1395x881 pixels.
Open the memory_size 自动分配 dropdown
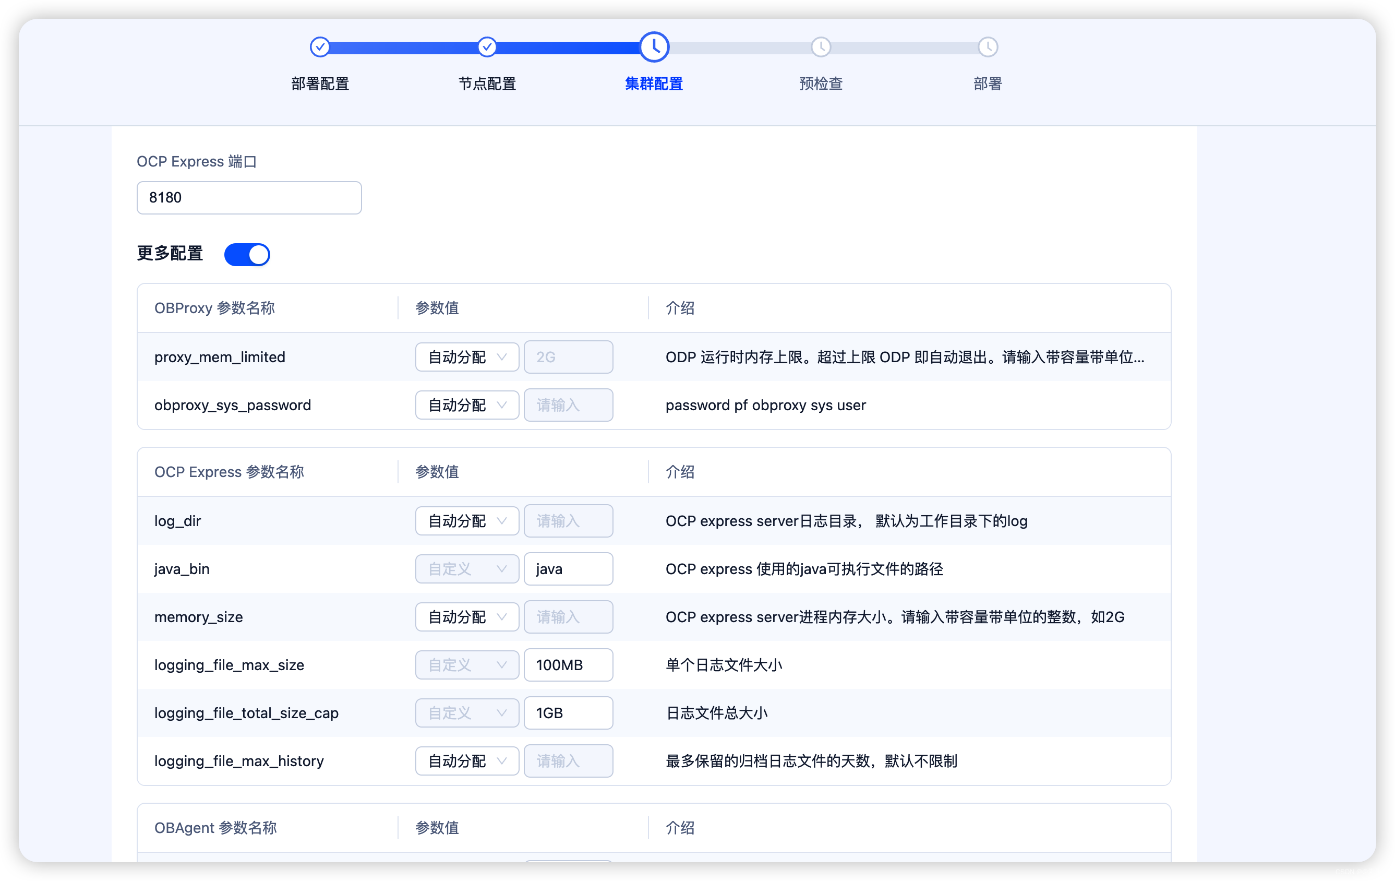tap(466, 617)
